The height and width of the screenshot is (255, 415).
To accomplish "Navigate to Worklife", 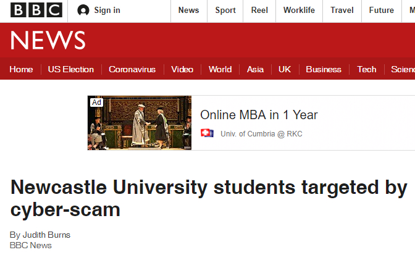I will (x=299, y=10).
